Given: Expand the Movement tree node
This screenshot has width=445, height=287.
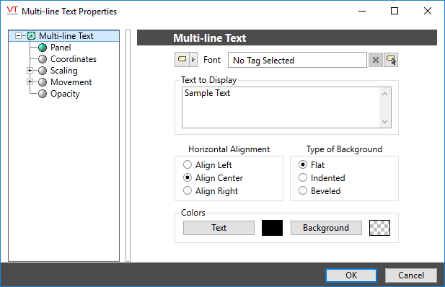Looking at the screenshot, I should point(30,81).
